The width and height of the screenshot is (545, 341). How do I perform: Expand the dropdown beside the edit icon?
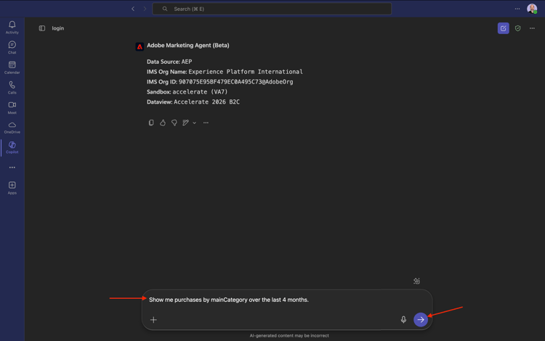click(x=194, y=123)
